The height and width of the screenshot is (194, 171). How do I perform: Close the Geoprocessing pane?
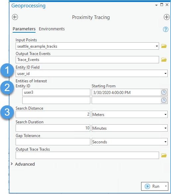pyautogui.click(x=167, y=5)
